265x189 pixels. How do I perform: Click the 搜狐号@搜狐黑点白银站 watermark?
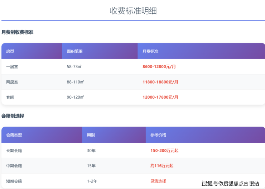(x=230, y=184)
